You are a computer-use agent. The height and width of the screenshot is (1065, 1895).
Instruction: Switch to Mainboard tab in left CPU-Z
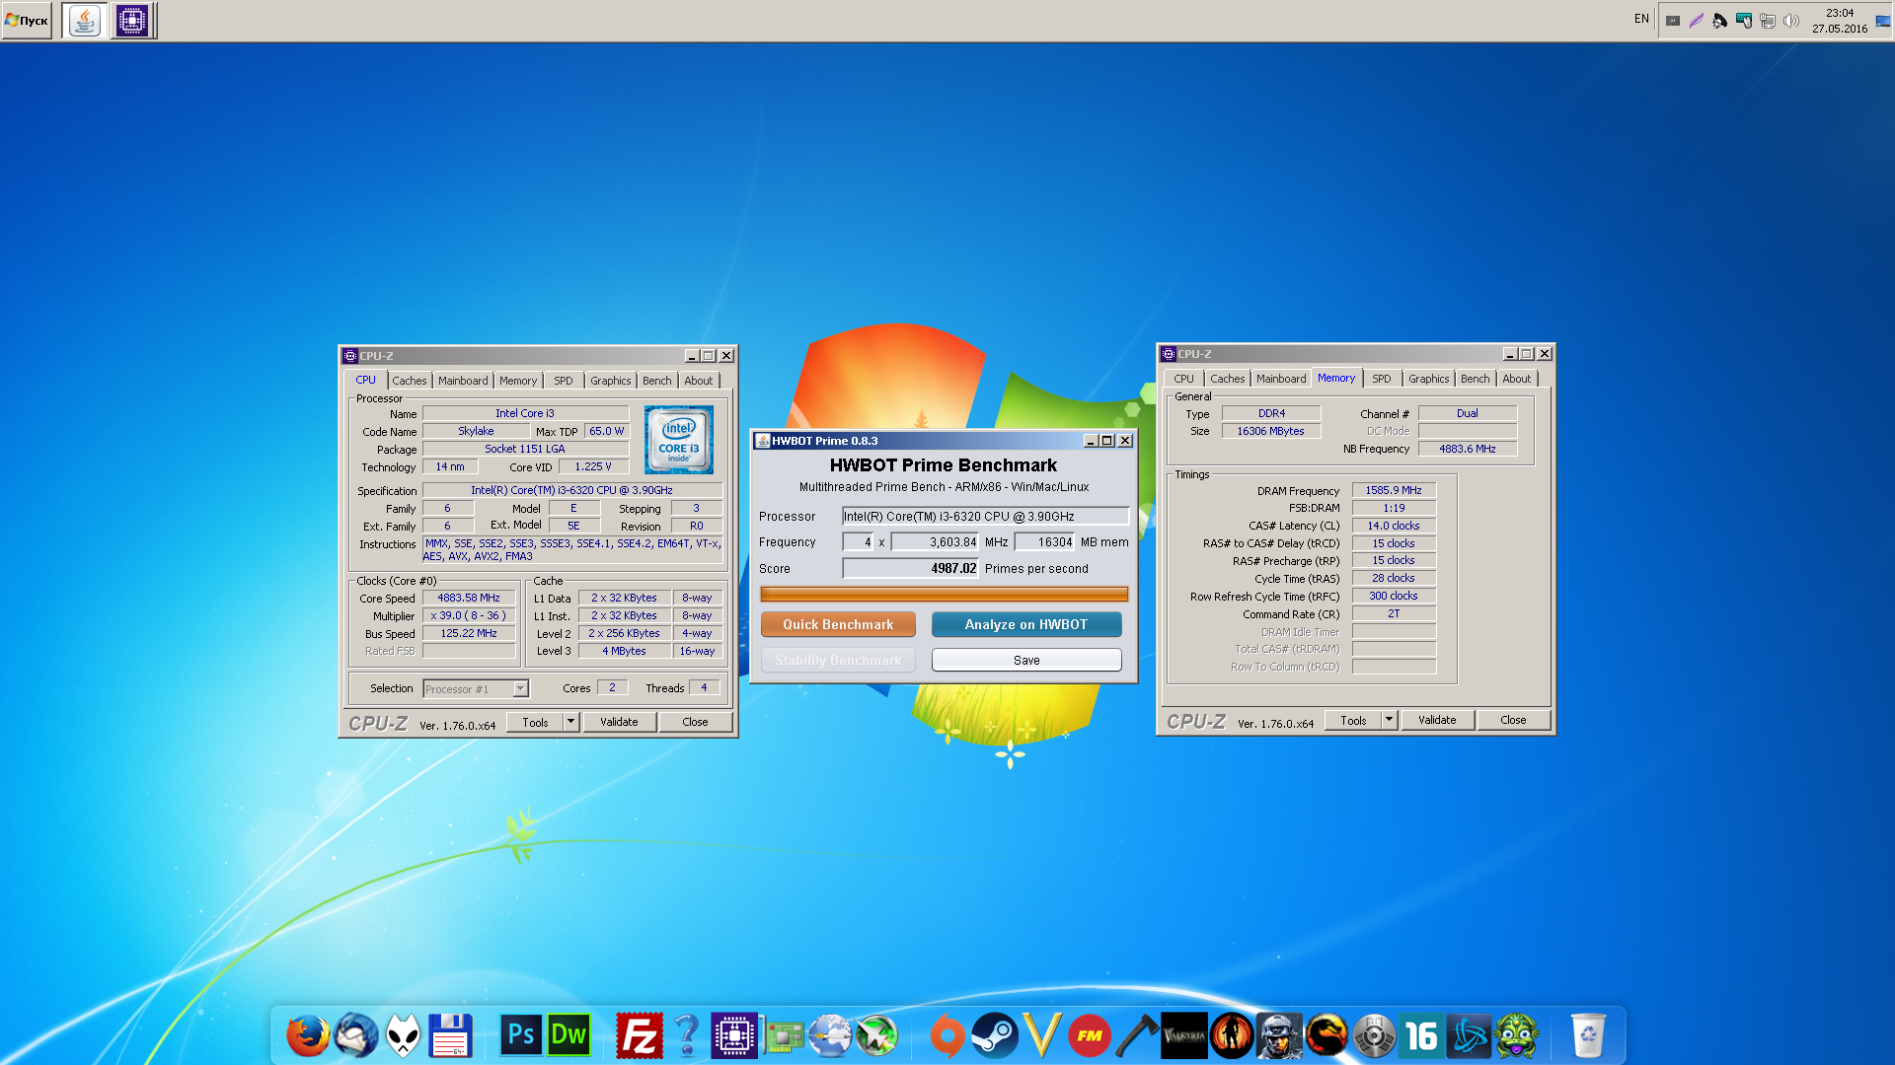(463, 381)
